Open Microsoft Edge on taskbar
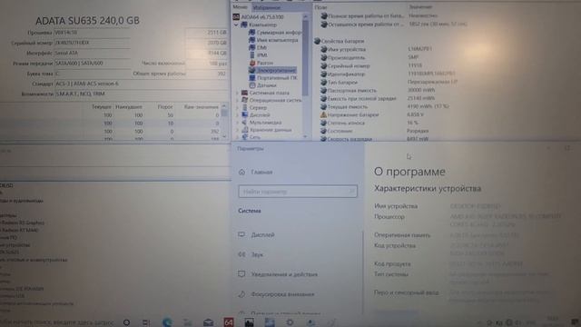The width and height of the screenshot is (581, 327). tap(167, 322)
